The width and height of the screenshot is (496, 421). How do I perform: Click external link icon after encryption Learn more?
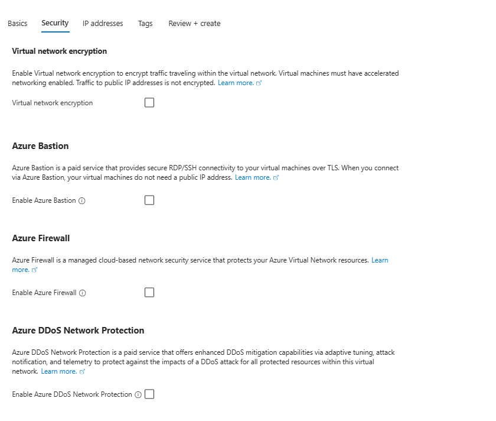click(259, 83)
